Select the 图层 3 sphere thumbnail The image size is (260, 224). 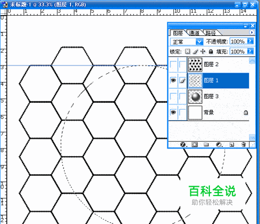(x=195, y=96)
